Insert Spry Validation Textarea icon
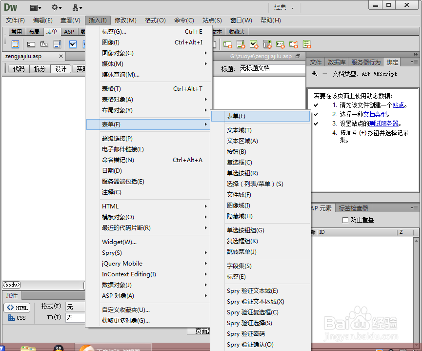Screen dimensions: 422x351 click(241, 44)
